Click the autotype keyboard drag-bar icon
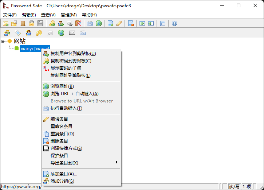 click(x=83, y=33)
